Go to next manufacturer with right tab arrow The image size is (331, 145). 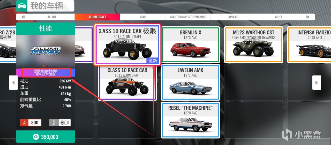pyautogui.click(x=308, y=17)
